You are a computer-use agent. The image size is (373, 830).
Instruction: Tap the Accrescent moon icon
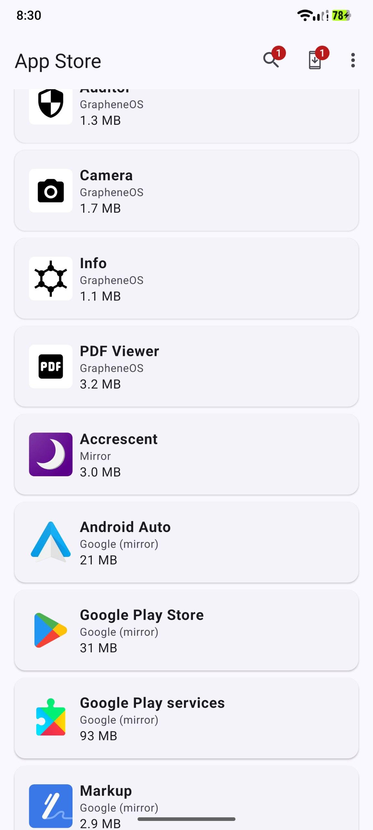point(51,454)
